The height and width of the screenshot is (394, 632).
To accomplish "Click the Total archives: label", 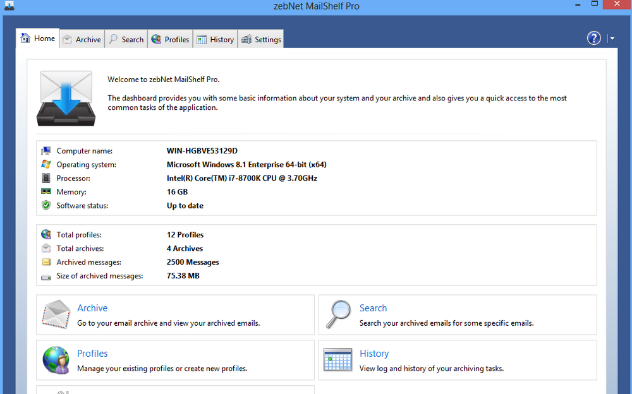I will [80, 248].
